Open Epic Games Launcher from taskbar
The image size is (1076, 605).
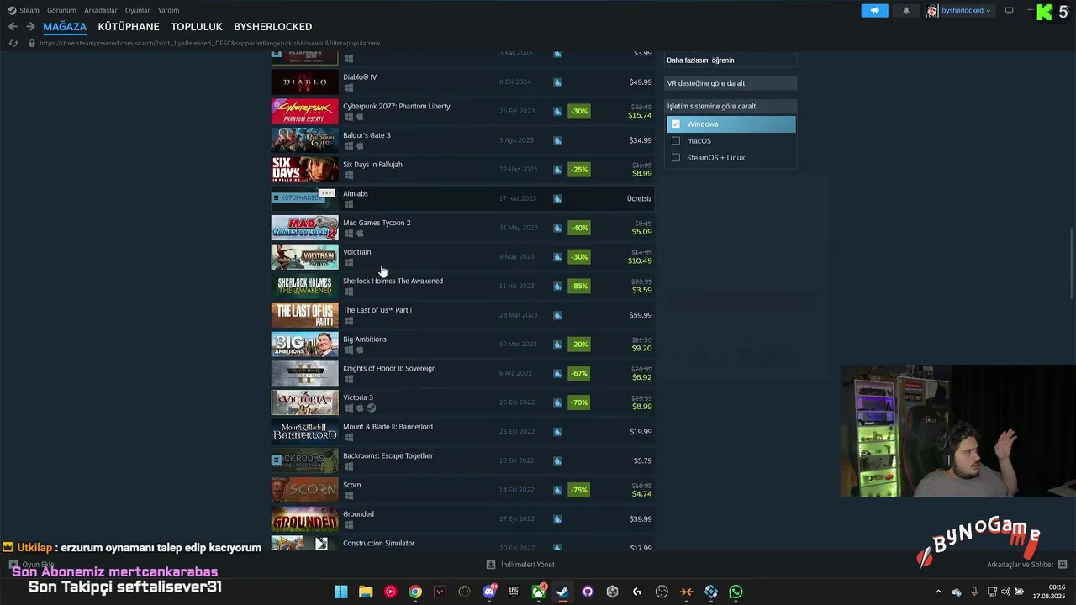[x=514, y=592]
